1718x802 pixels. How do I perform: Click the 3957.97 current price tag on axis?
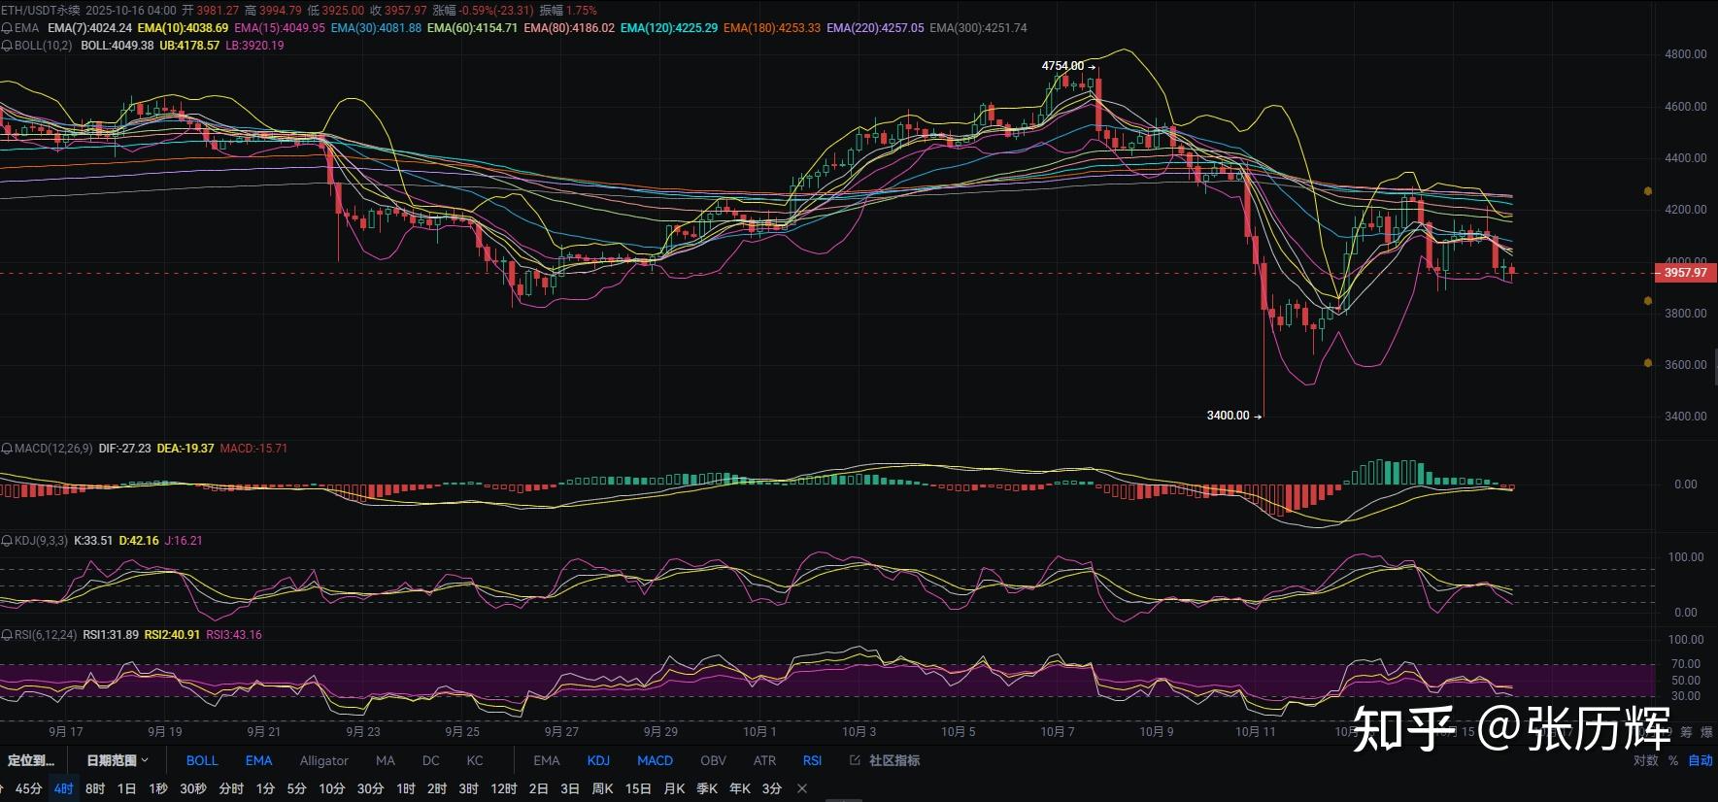click(x=1684, y=273)
